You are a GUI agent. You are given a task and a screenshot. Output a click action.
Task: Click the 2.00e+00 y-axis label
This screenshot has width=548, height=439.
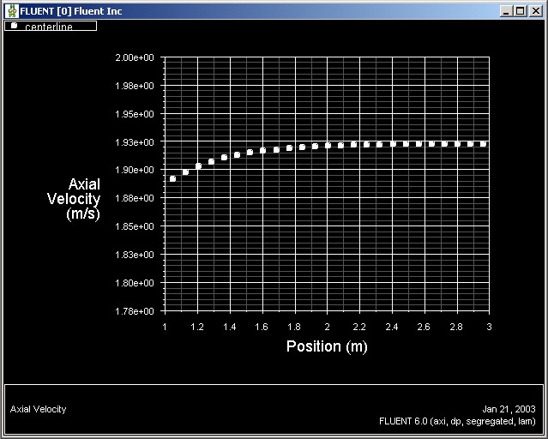coord(135,57)
